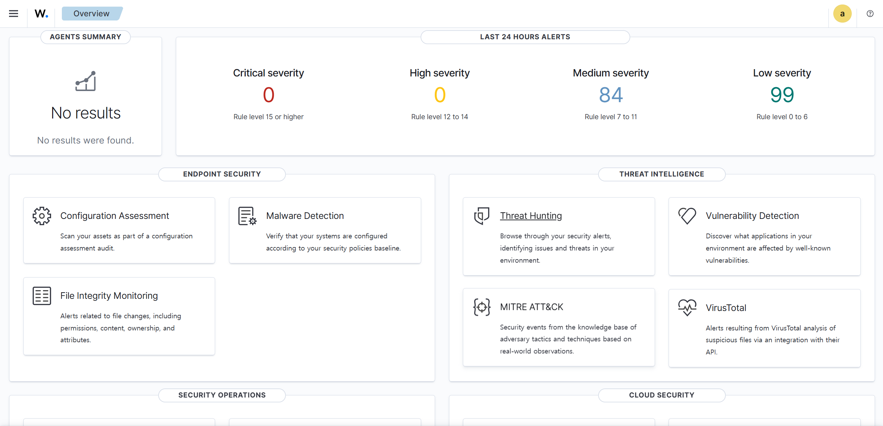Click 'Security events from the knowledge base' text
The image size is (883, 426).
[x=568, y=339]
